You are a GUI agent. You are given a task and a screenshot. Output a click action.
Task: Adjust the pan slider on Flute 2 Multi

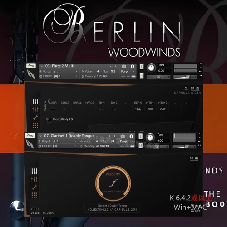pyautogui.click(x=158, y=77)
